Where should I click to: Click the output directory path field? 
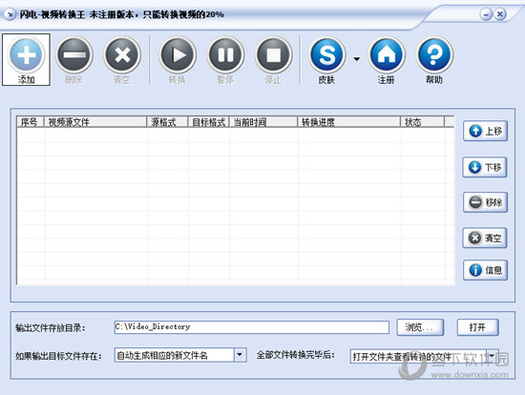click(252, 327)
